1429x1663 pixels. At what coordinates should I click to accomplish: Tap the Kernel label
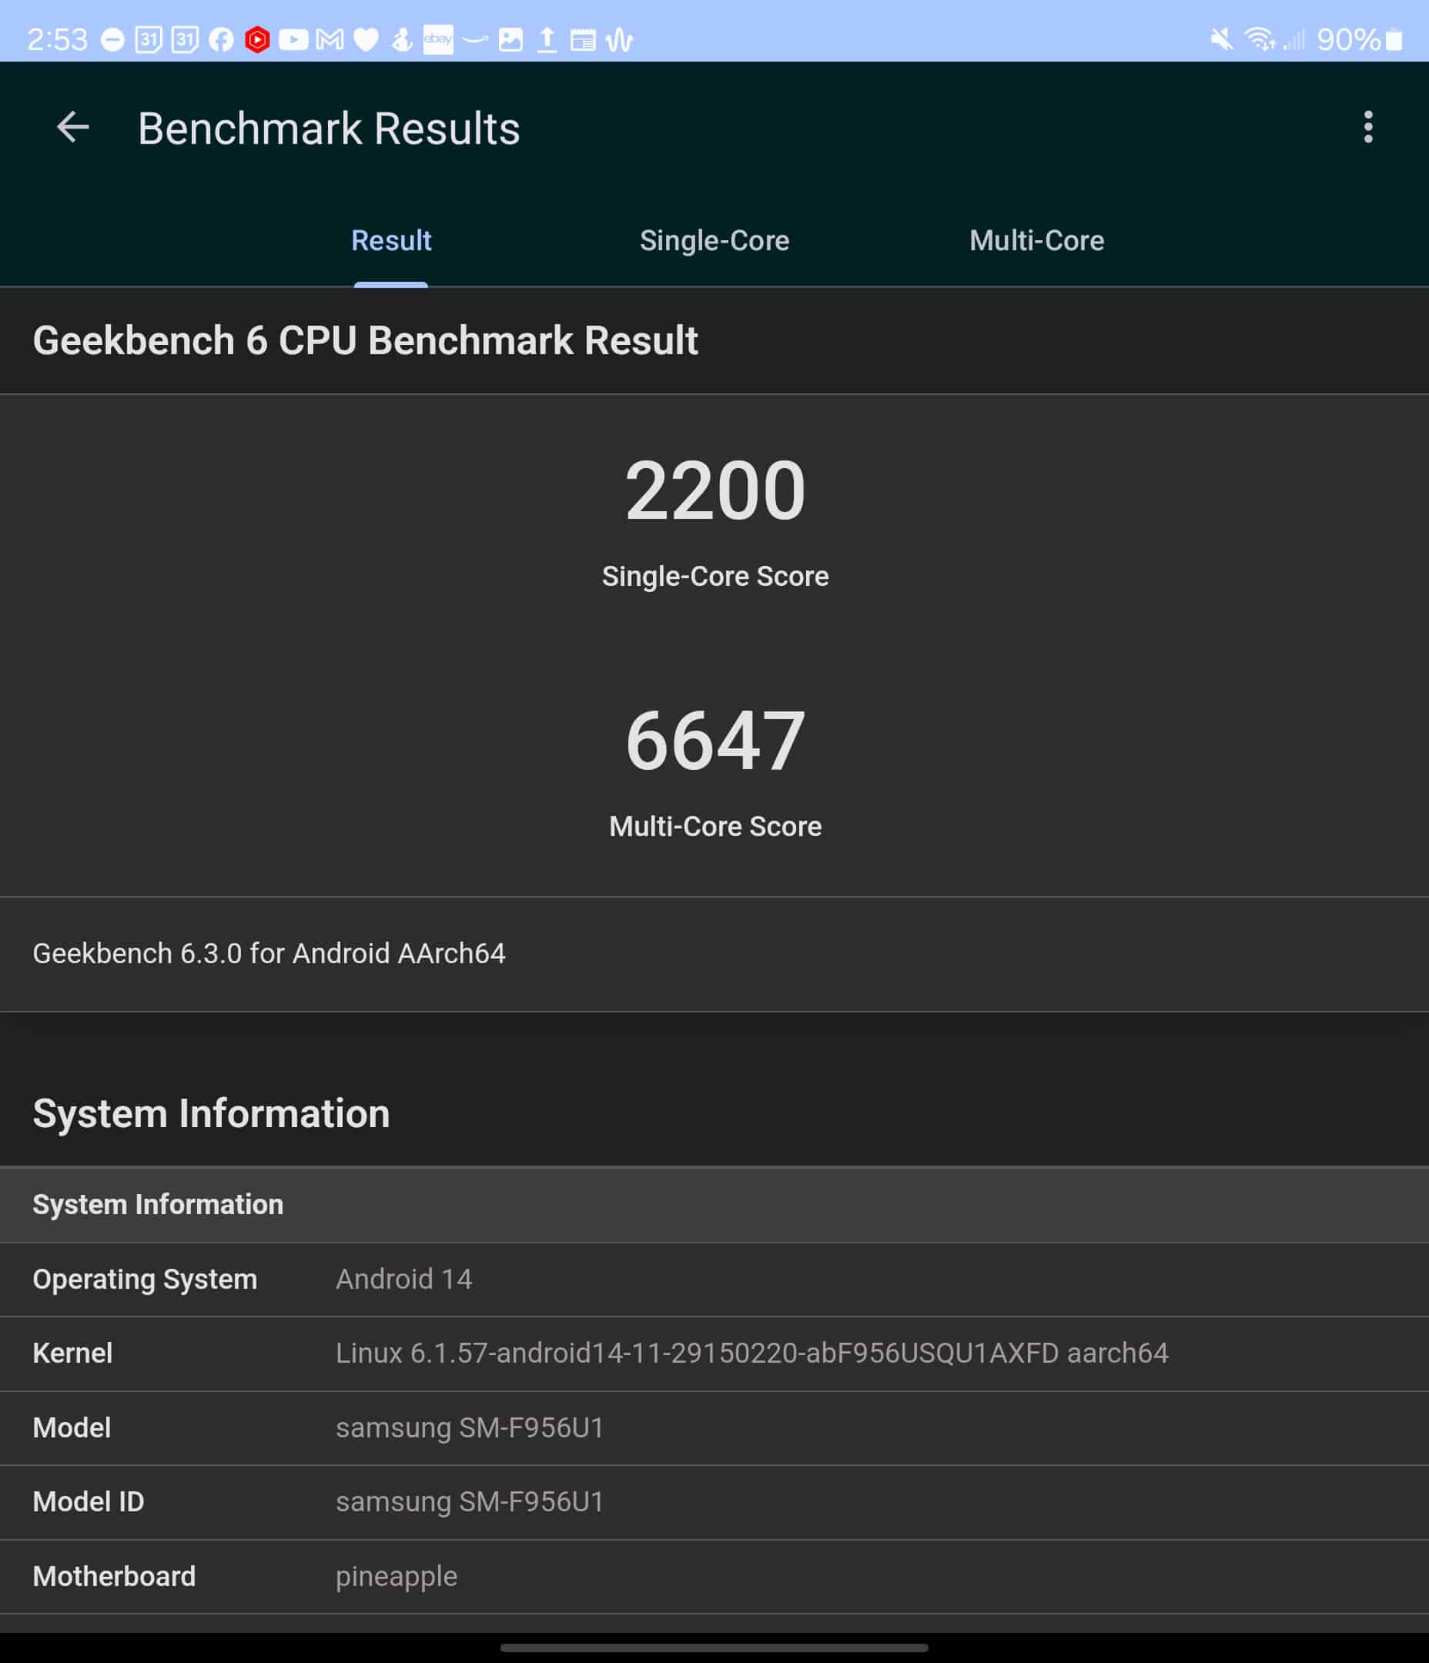click(72, 1353)
